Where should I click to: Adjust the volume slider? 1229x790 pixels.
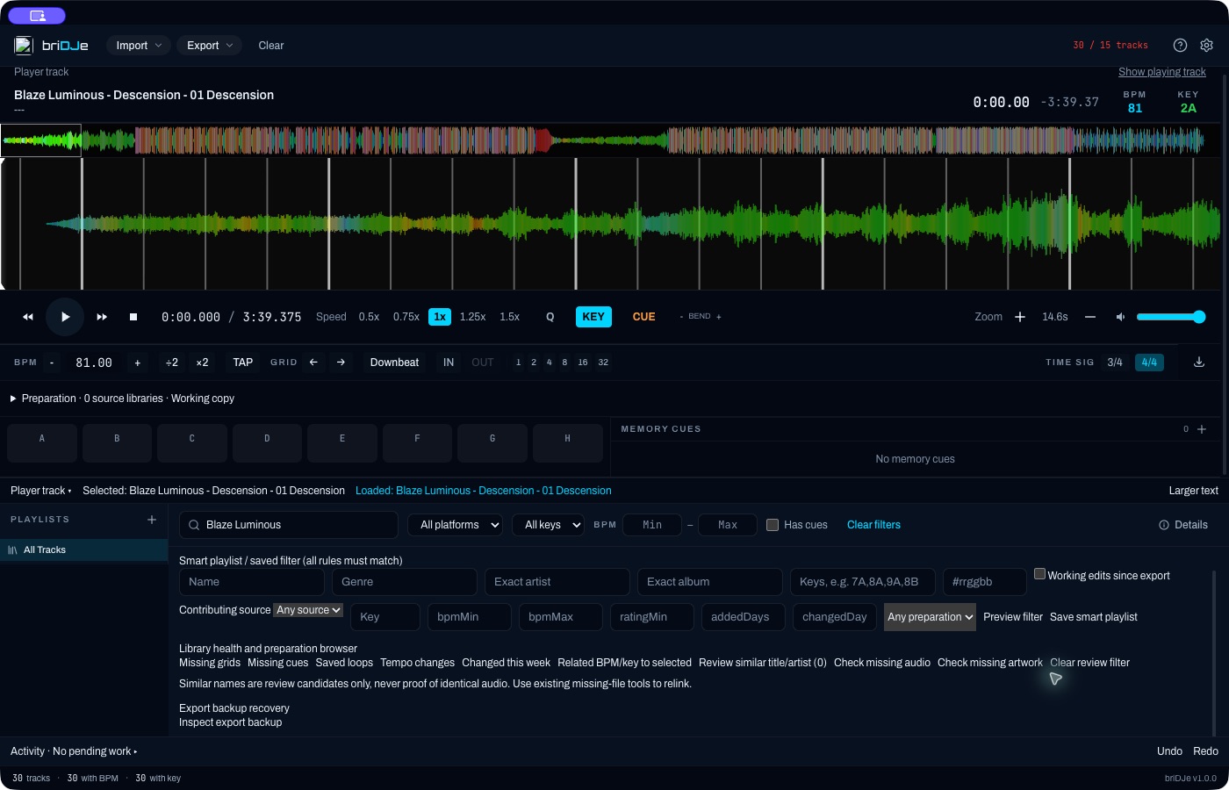pyautogui.click(x=1171, y=317)
